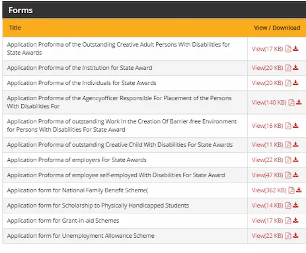Viewport: 306px width, 253px height.
Task: Download the Barrier-free Environment proforma
Action: click(295, 126)
